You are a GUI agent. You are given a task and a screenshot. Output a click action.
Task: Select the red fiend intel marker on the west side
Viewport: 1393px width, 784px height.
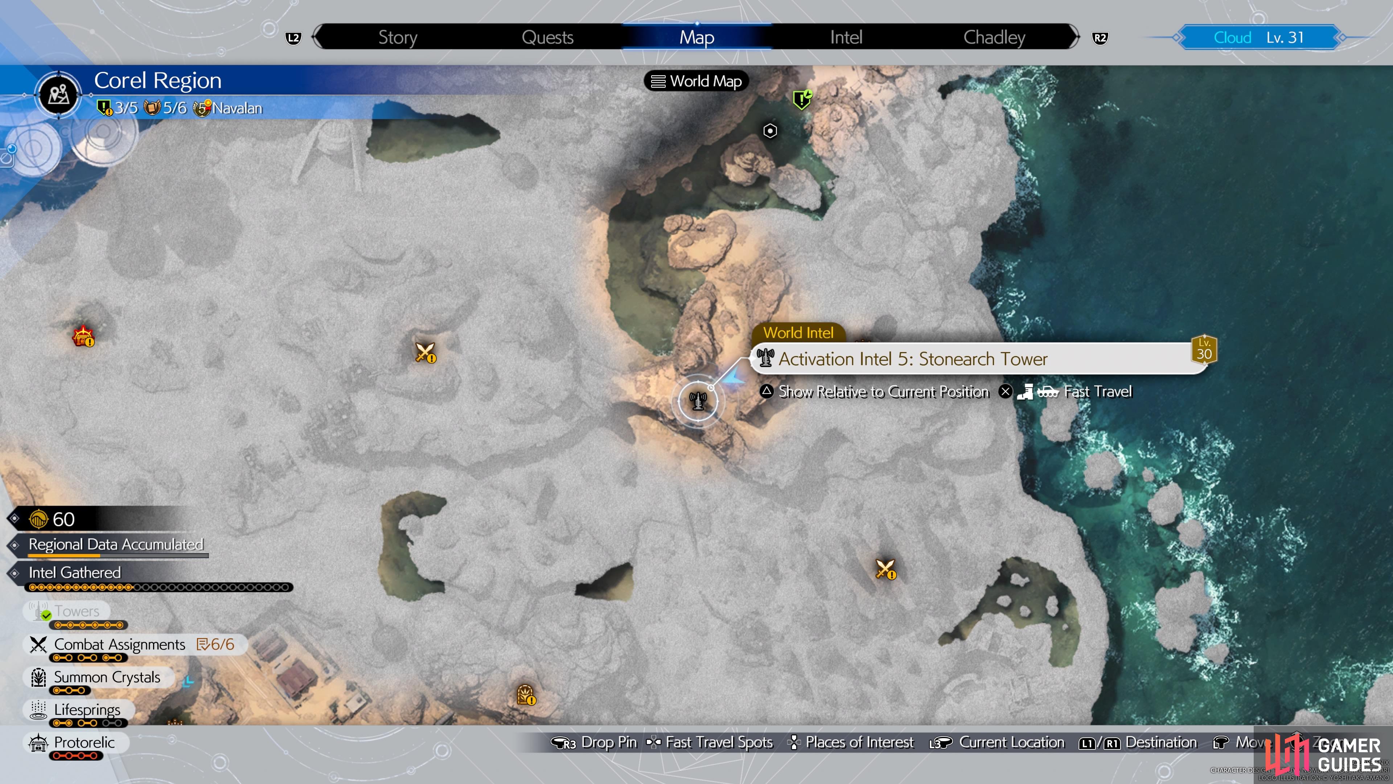[x=83, y=336]
